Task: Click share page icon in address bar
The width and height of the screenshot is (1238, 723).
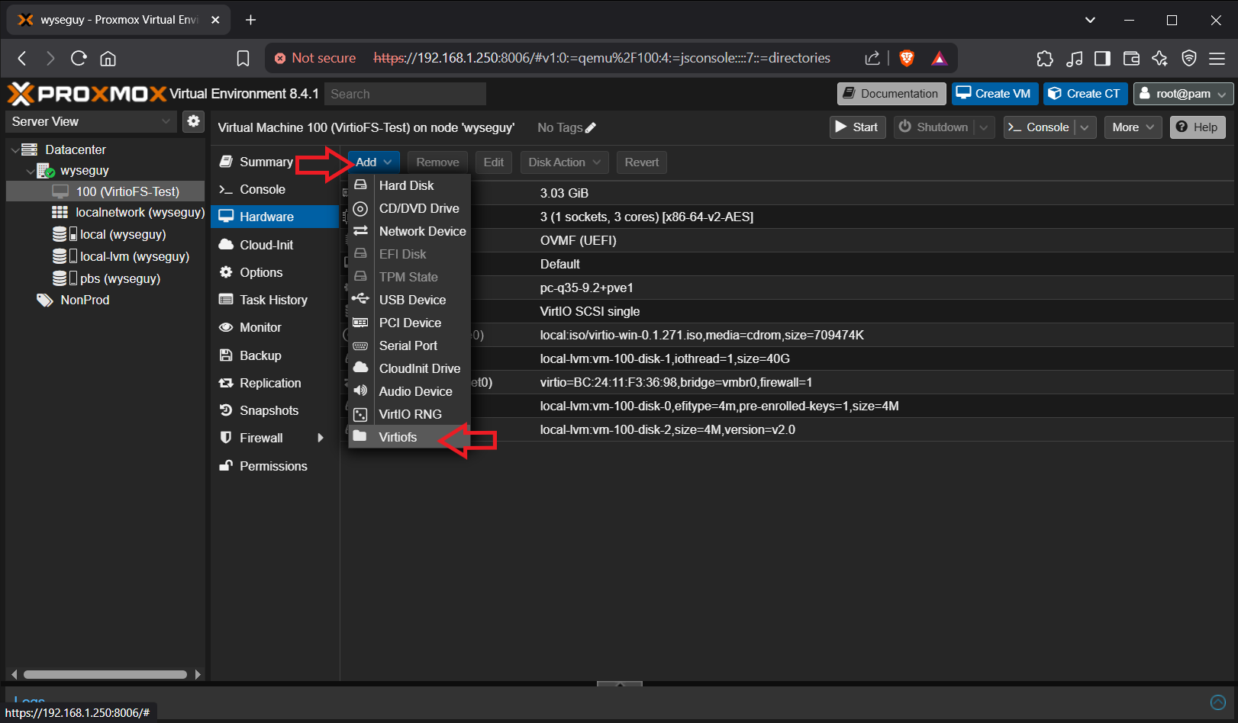Action: tap(872, 58)
